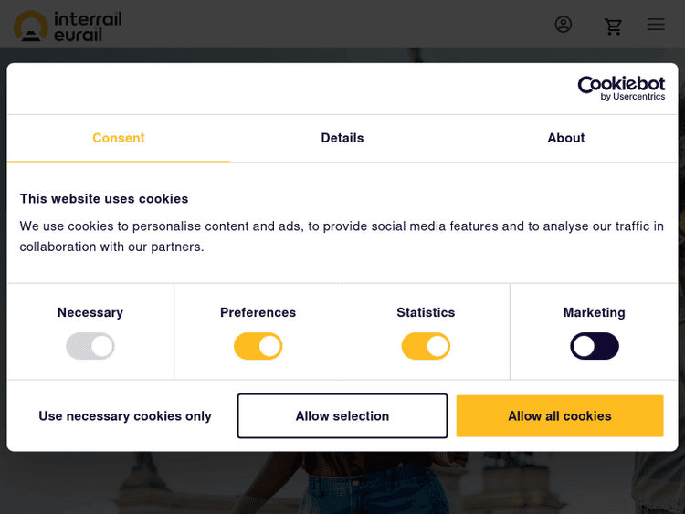
Task: Disable the Statistics cookies switch
Action: point(426,346)
